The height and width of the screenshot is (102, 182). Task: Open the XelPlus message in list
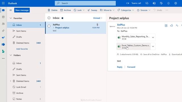tap(76, 28)
